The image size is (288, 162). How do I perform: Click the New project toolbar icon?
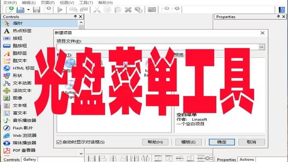click(x=9, y=9)
